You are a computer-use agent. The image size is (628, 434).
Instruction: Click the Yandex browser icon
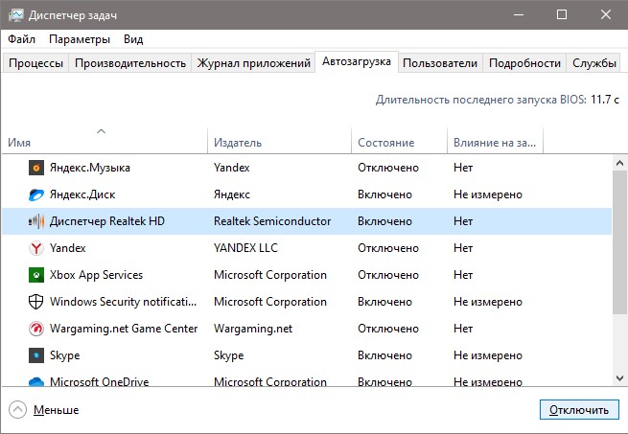[36, 248]
